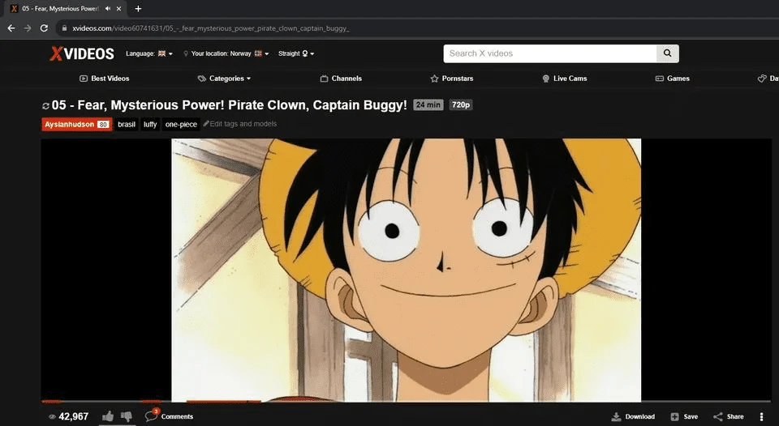Open the Comments section
Image resolution: width=779 pixels, height=426 pixels.
click(x=169, y=415)
